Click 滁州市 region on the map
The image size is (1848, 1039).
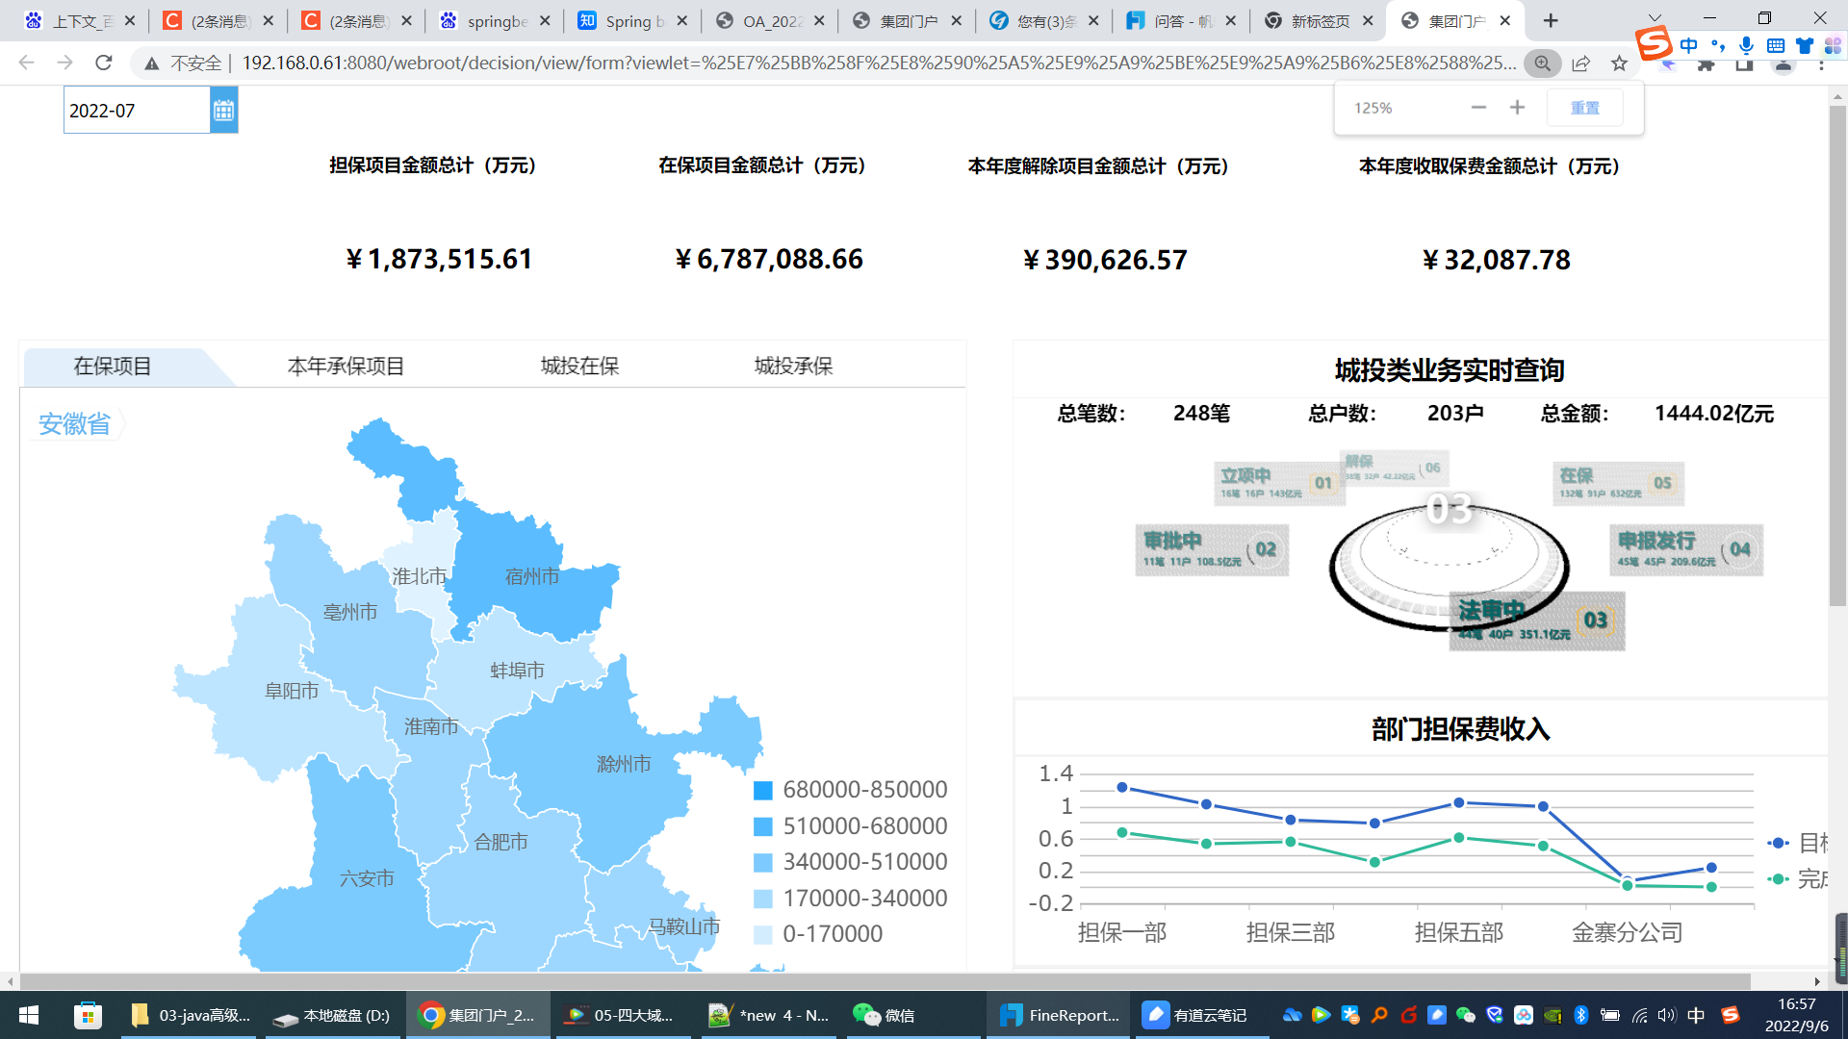pyautogui.click(x=624, y=764)
